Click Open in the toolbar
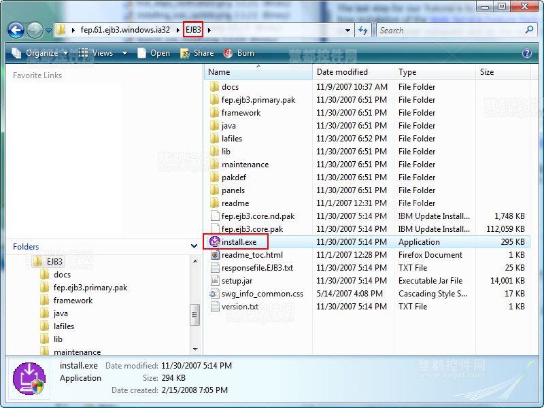The width and height of the screenshot is (544, 408). click(x=154, y=53)
